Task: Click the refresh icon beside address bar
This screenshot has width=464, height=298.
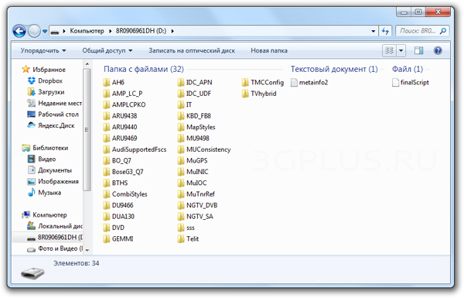Action: point(385,31)
